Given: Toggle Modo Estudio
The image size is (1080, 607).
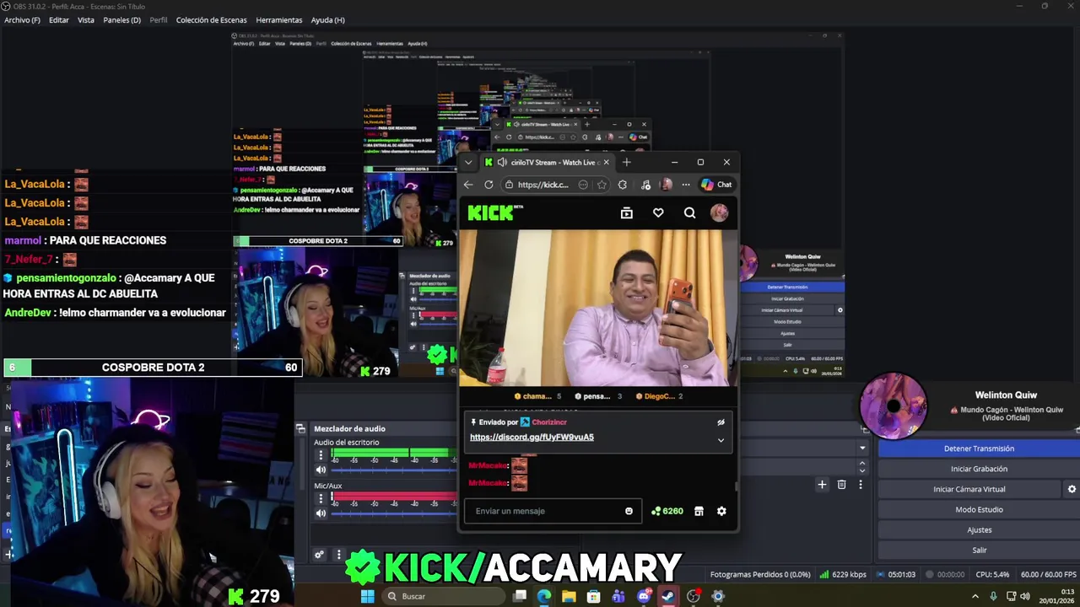Looking at the screenshot, I should click(x=979, y=509).
